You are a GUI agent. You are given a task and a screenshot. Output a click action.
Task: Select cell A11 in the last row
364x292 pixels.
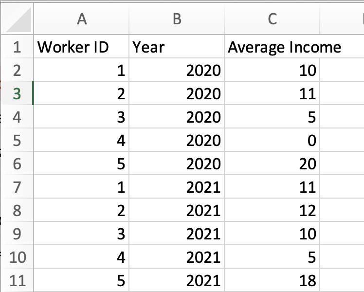click(81, 281)
